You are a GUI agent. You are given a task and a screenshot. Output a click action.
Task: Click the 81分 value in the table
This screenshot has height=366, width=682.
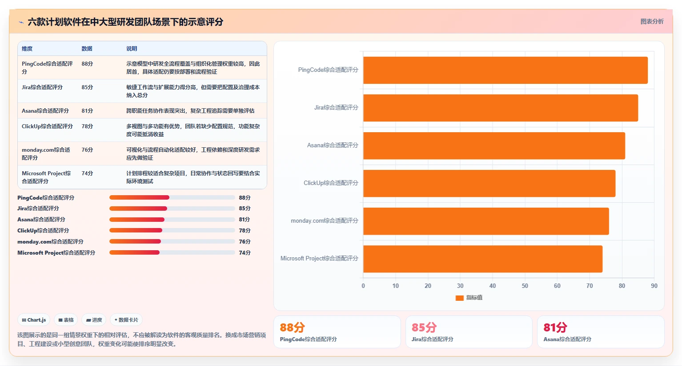(x=87, y=111)
